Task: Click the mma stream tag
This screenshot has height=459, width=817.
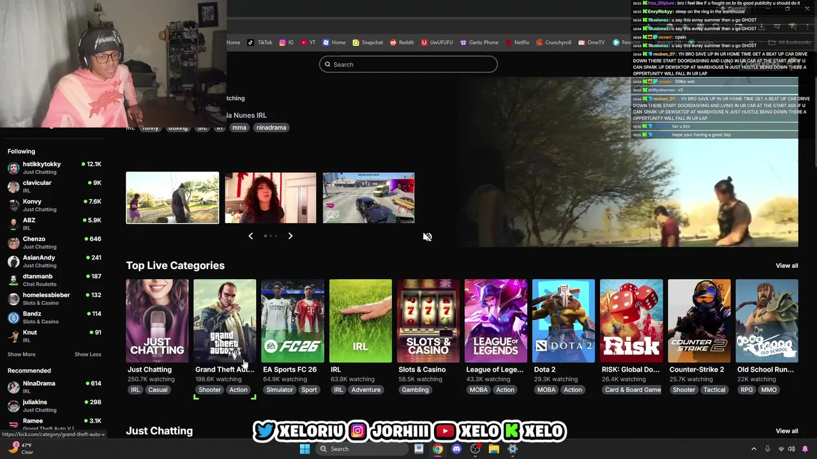Action: 239,127
